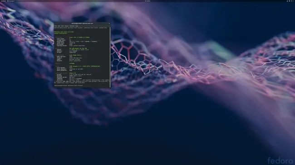Click the terminal window vertical scrollbar
Image resolution: width=295 pixels, height=165 pixels.
pos(110,57)
